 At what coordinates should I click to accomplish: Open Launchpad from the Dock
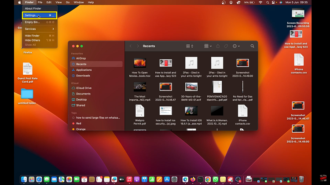32,179
